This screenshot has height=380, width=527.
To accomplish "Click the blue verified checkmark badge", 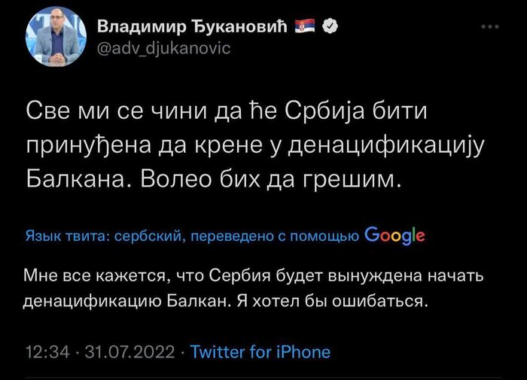I will pos(329,27).
